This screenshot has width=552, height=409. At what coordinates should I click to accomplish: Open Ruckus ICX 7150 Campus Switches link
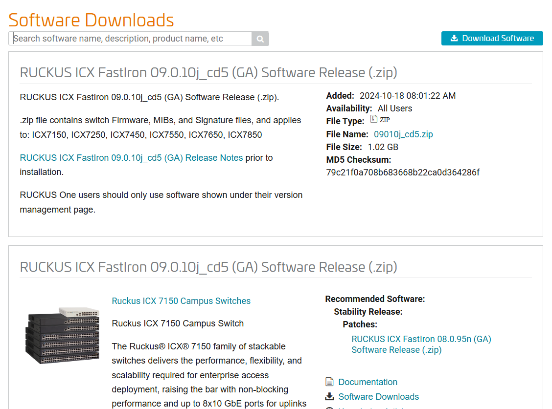[181, 301]
